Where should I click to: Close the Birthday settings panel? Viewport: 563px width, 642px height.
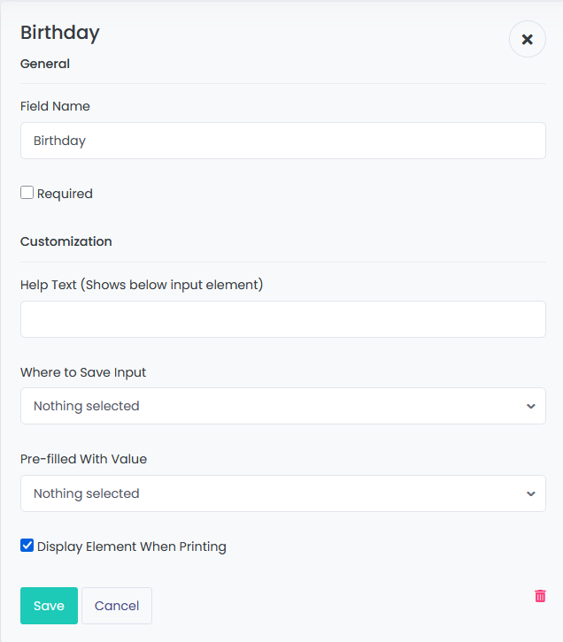528,39
